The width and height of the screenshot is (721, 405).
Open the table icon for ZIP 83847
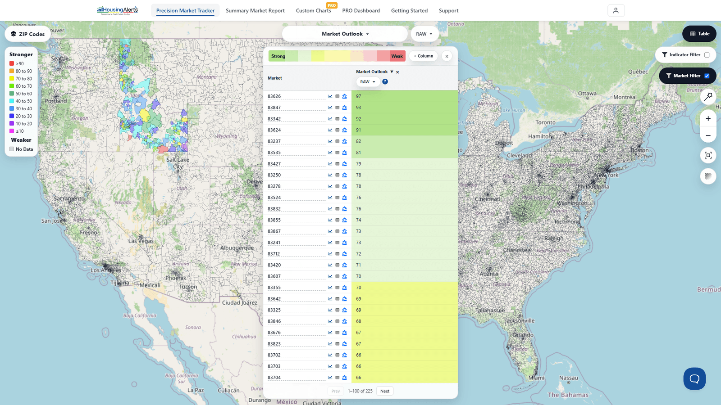click(x=337, y=108)
